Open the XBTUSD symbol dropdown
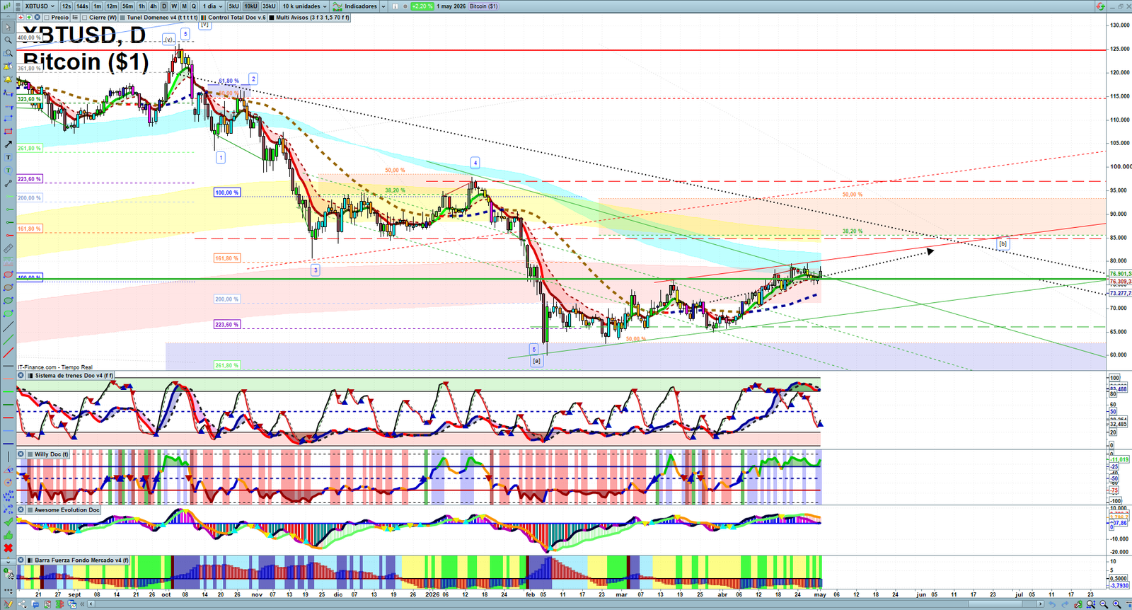The image size is (1132, 610). (x=40, y=6)
